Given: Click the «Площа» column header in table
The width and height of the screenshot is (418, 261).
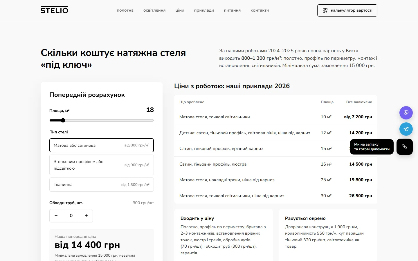Looking at the screenshot, I should [x=327, y=102].
